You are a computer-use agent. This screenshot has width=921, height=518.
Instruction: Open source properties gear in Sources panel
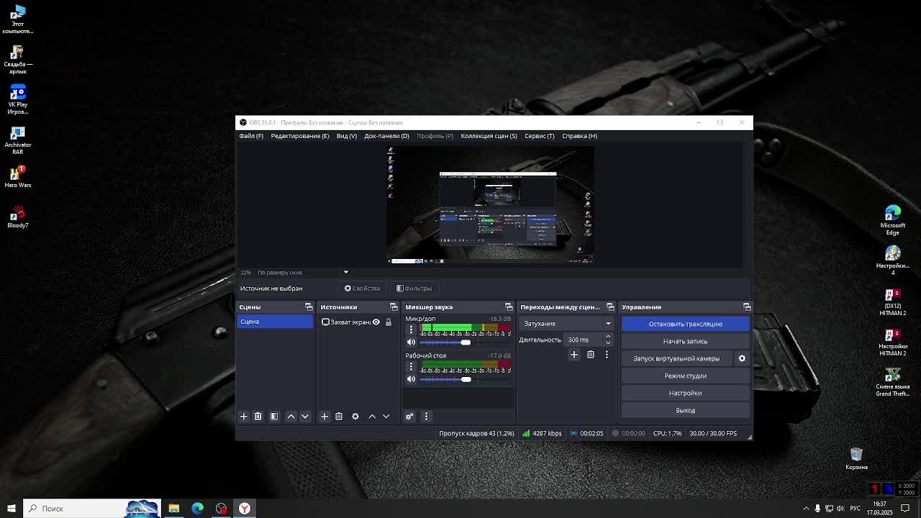(x=355, y=416)
